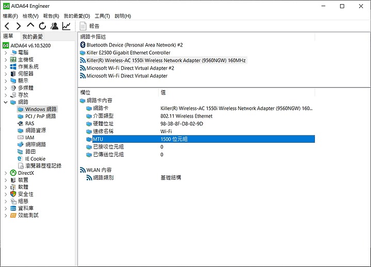Expand the 軟體 tree node
The height and width of the screenshot is (267, 371).
[x=6, y=187]
